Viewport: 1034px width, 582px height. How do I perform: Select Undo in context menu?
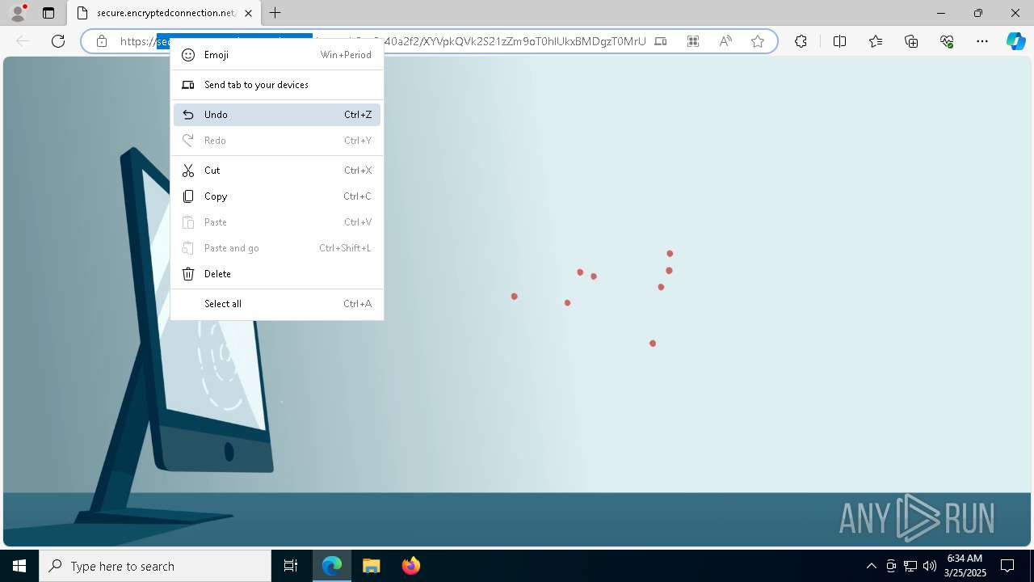[x=277, y=115]
